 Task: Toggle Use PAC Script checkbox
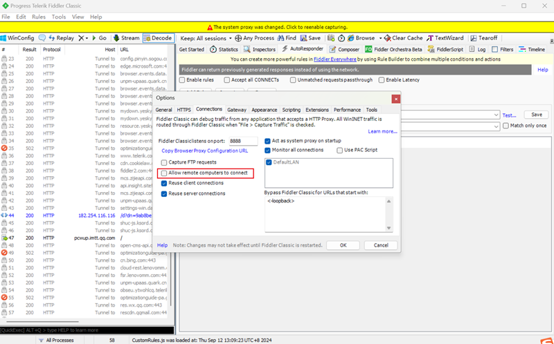click(x=339, y=150)
